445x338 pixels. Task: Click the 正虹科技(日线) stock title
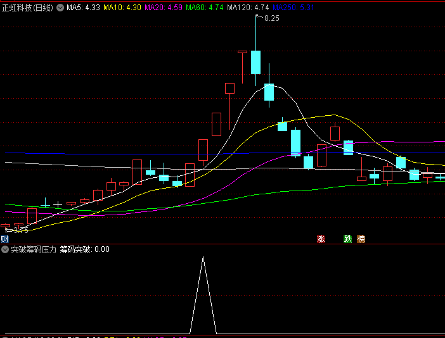coord(28,8)
